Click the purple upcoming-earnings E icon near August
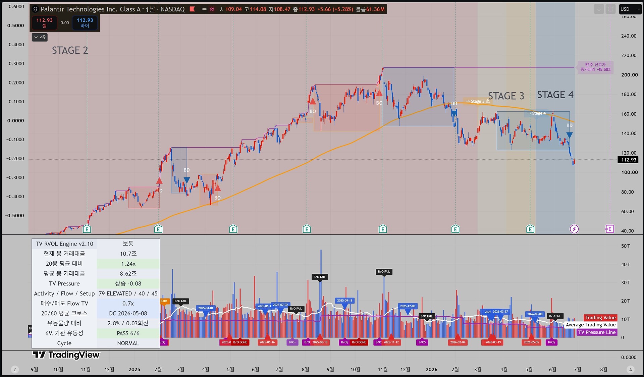Image resolution: width=644 pixels, height=377 pixels. (609, 229)
